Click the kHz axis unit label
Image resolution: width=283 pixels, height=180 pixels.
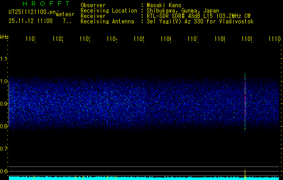tap(4, 36)
